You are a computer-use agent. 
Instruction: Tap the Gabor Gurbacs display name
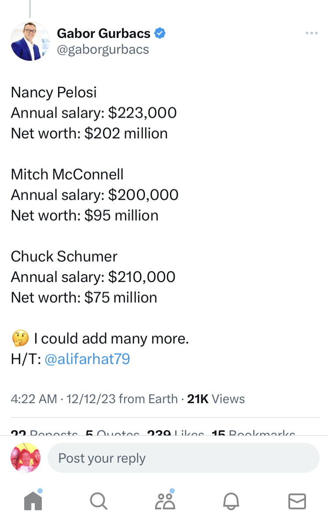[104, 33]
